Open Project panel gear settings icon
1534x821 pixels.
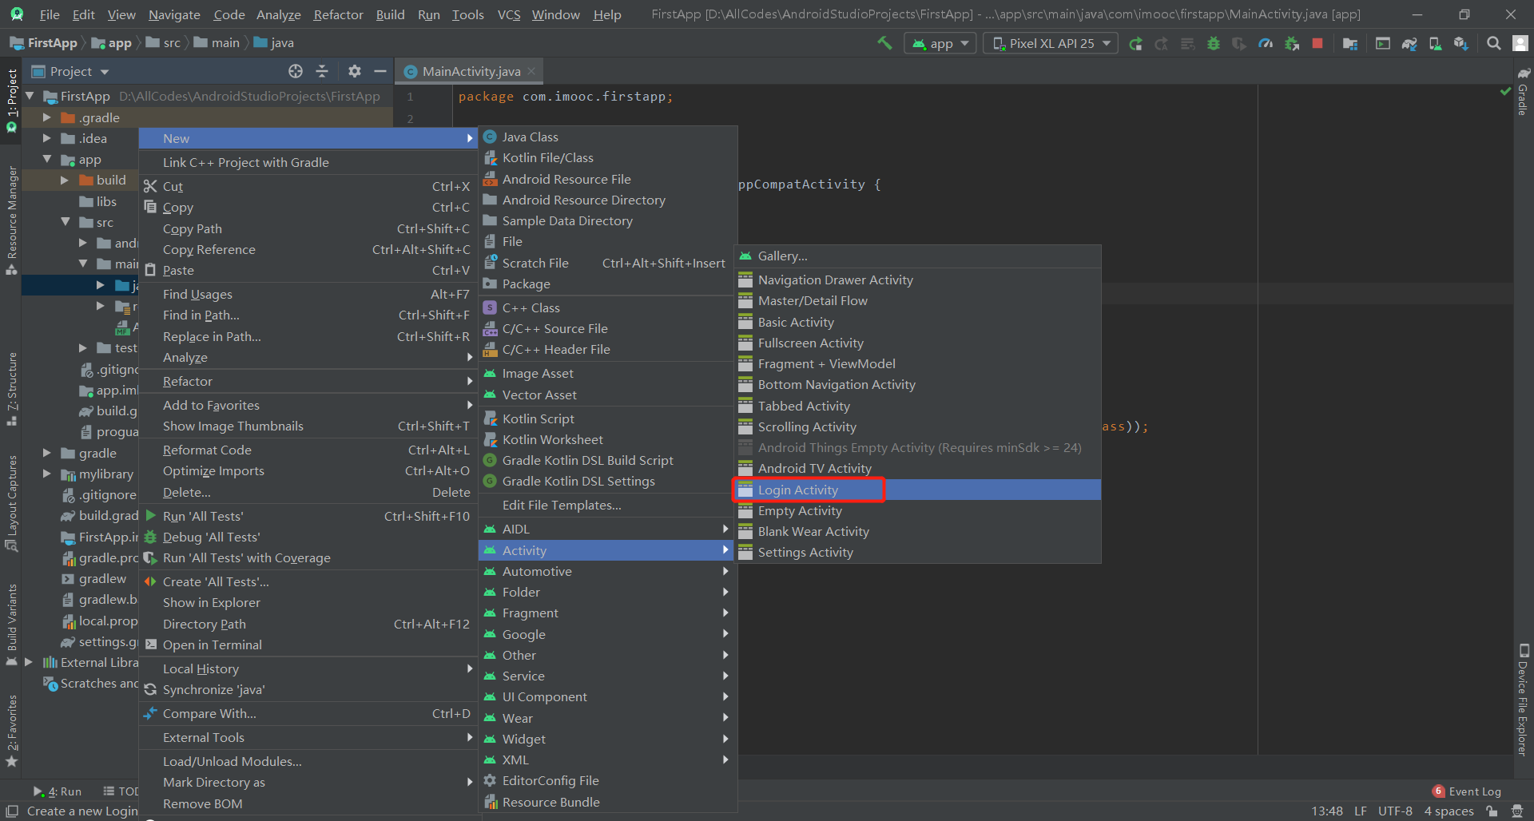(355, 71)
